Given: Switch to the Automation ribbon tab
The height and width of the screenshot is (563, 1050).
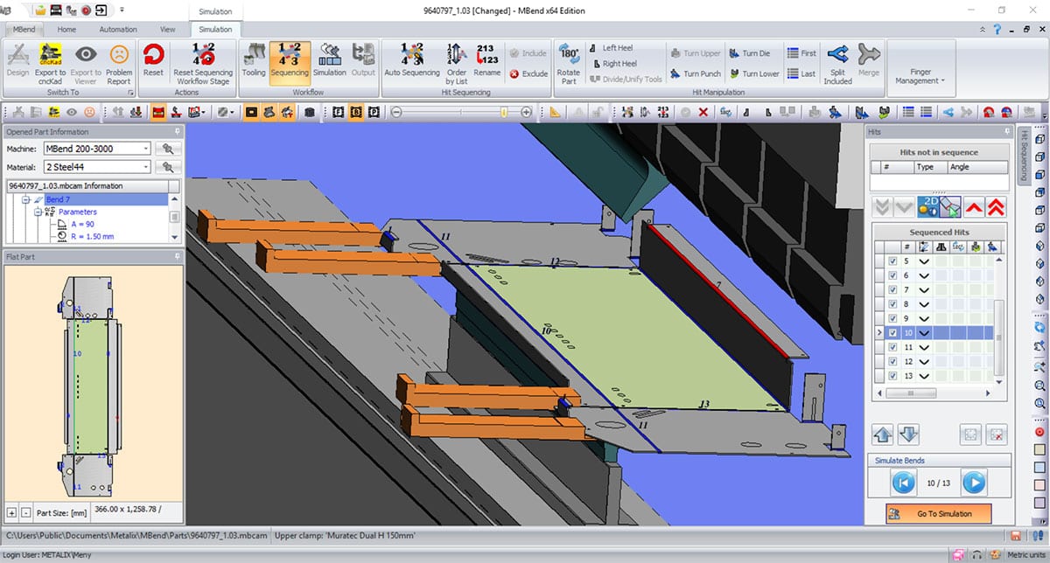Looking at the screenshot, I should tap(117, 29).
